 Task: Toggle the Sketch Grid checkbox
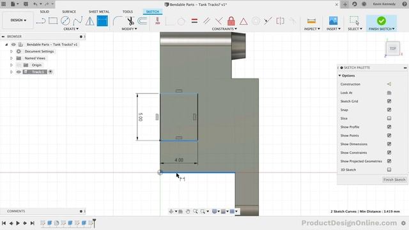(x=389, y=101)
